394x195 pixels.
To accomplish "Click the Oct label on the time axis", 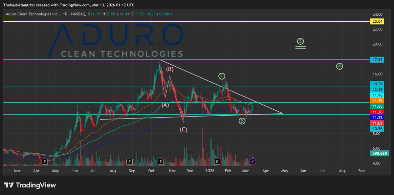I will point(151,171).
